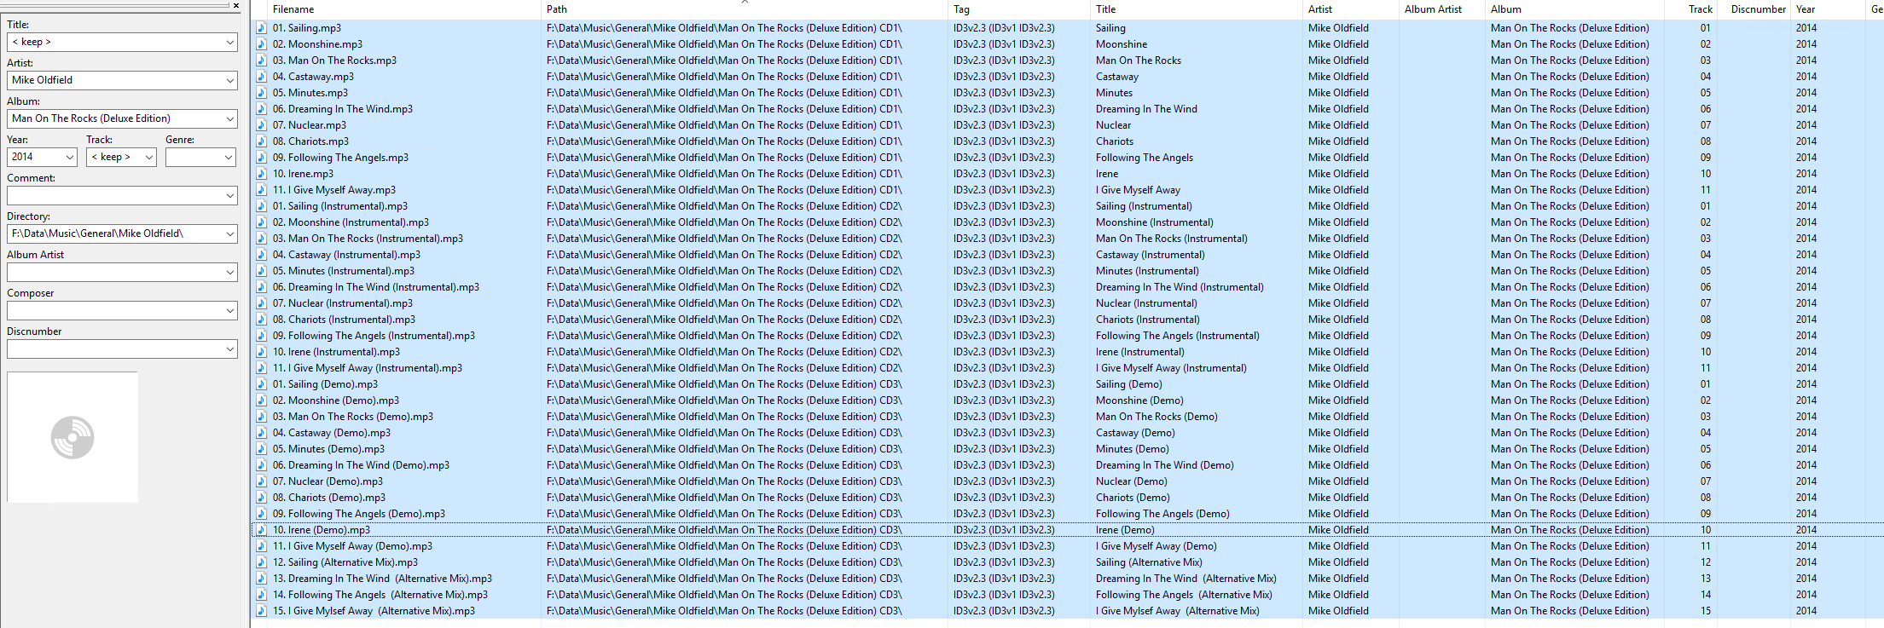Expand the Artist dropdown showing Mike Oldfield
Viewport: 1884px width, 628px height.
pos(230,80)
